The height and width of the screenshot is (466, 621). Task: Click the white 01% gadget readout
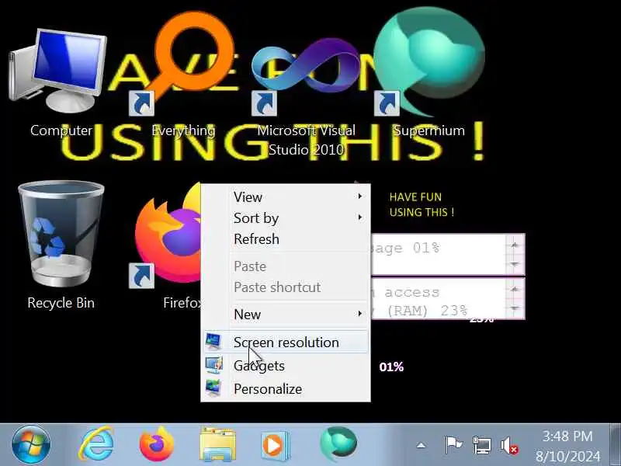(x=391, y=367)
